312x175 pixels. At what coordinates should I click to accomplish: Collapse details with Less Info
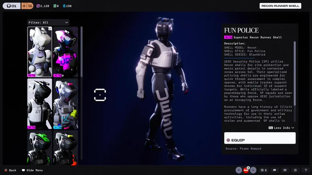[x=281, y=128]
